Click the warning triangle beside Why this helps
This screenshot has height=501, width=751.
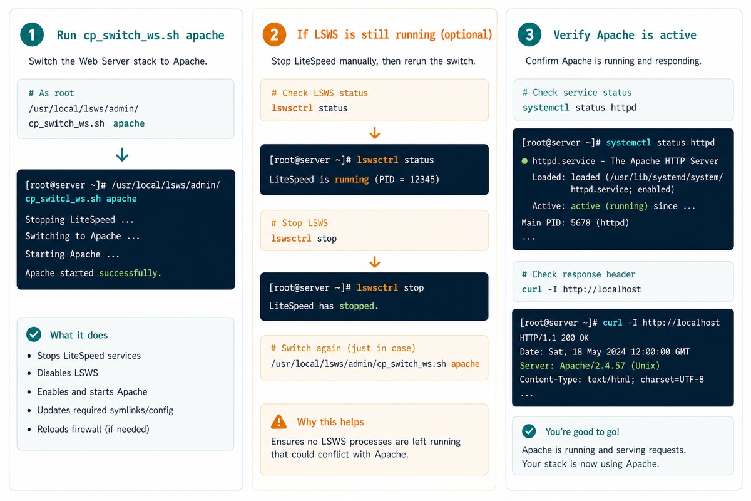[278, 421]
